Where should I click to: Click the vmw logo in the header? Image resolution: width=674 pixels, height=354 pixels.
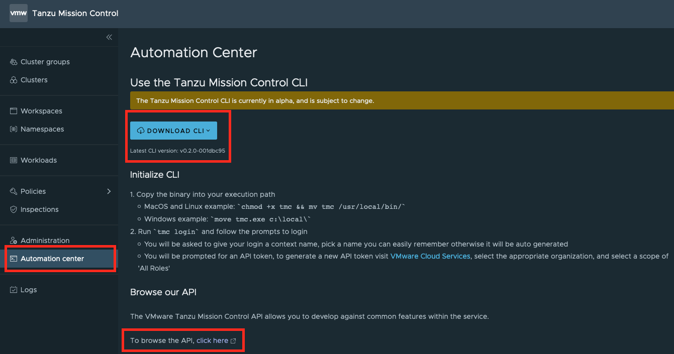pyautogui.click(x=18, y=13)
